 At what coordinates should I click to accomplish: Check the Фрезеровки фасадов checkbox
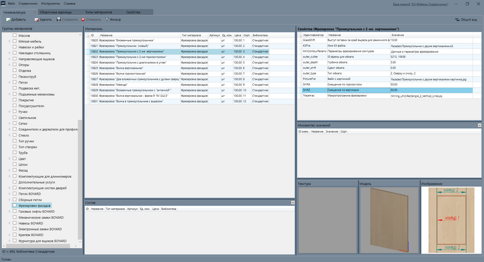(15, 205)
